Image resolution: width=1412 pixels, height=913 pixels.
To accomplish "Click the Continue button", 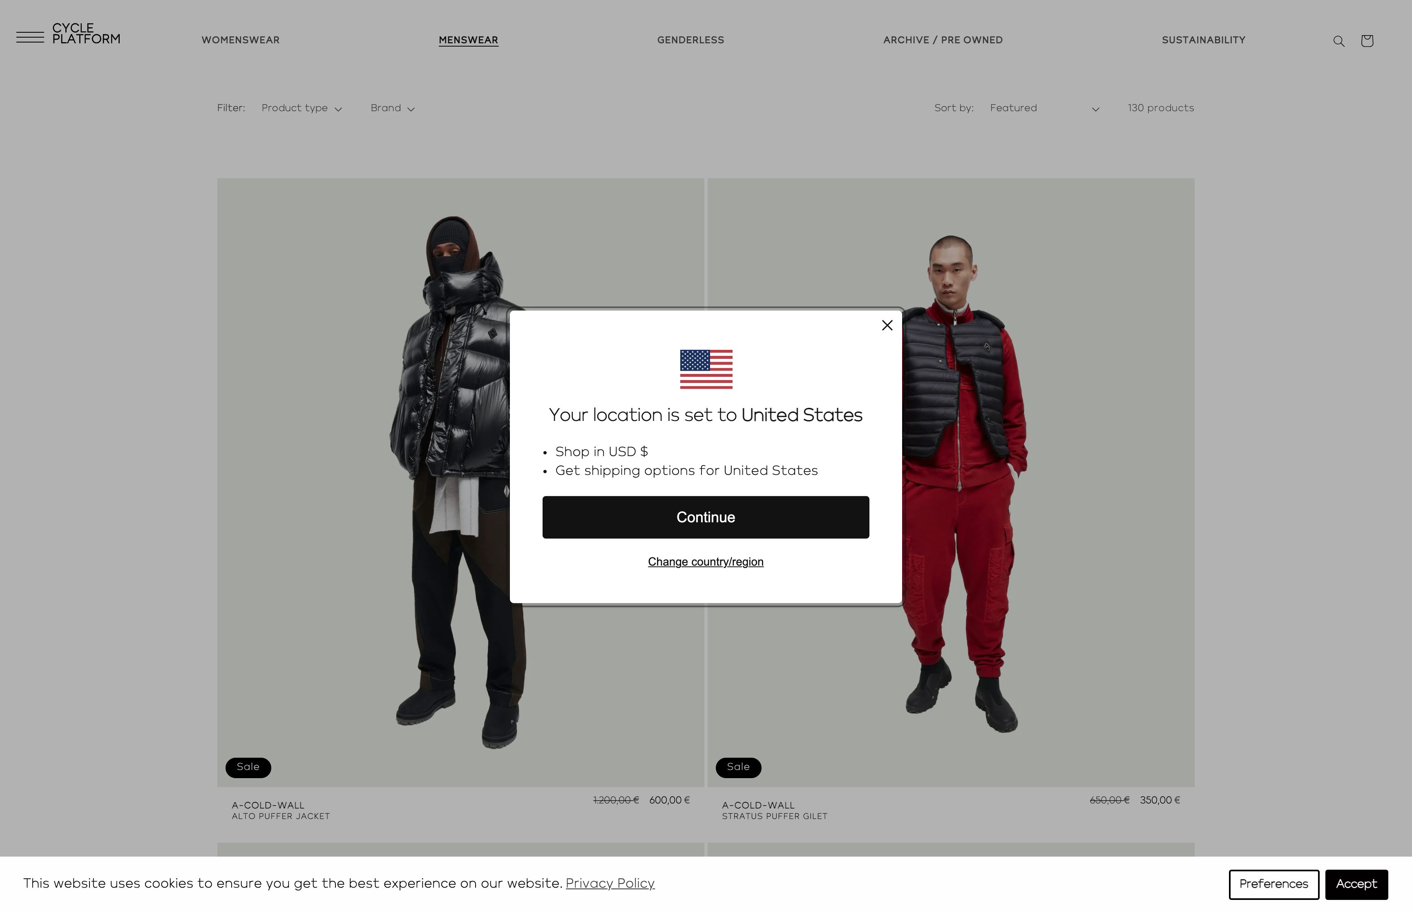I will coord(706,517).
